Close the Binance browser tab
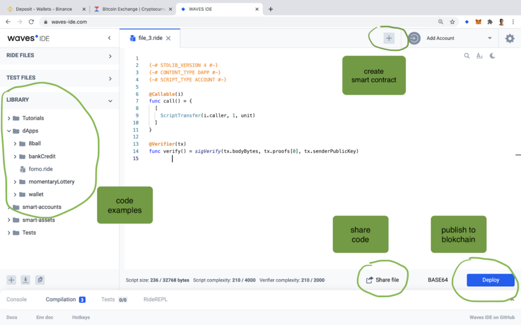The height and width of the screenshot is (325, 521). click(x=84, y=10)
